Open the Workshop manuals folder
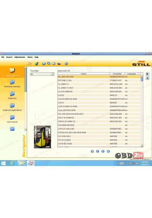152x218 pixels. pos(12,84)
